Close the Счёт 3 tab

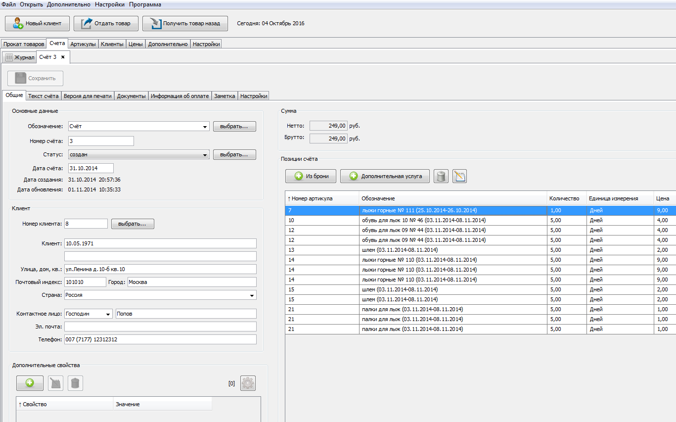click(x=63, y=57)
